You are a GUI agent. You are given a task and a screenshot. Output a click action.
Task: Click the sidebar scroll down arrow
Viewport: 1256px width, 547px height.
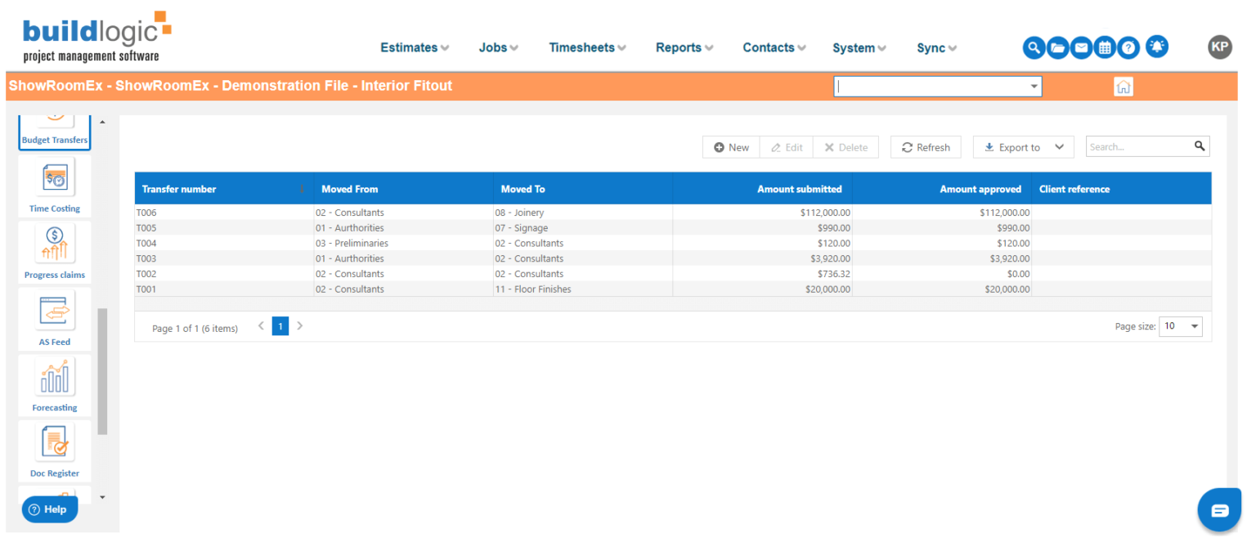coord(102,496)
